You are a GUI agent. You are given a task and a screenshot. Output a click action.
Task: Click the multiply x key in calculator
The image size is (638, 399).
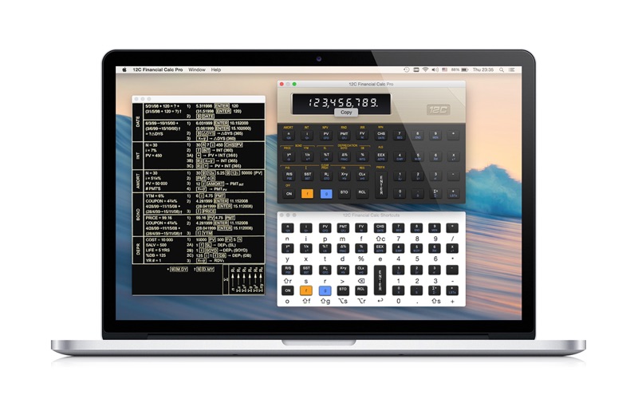pyautogui.click(x=453, y=156)
